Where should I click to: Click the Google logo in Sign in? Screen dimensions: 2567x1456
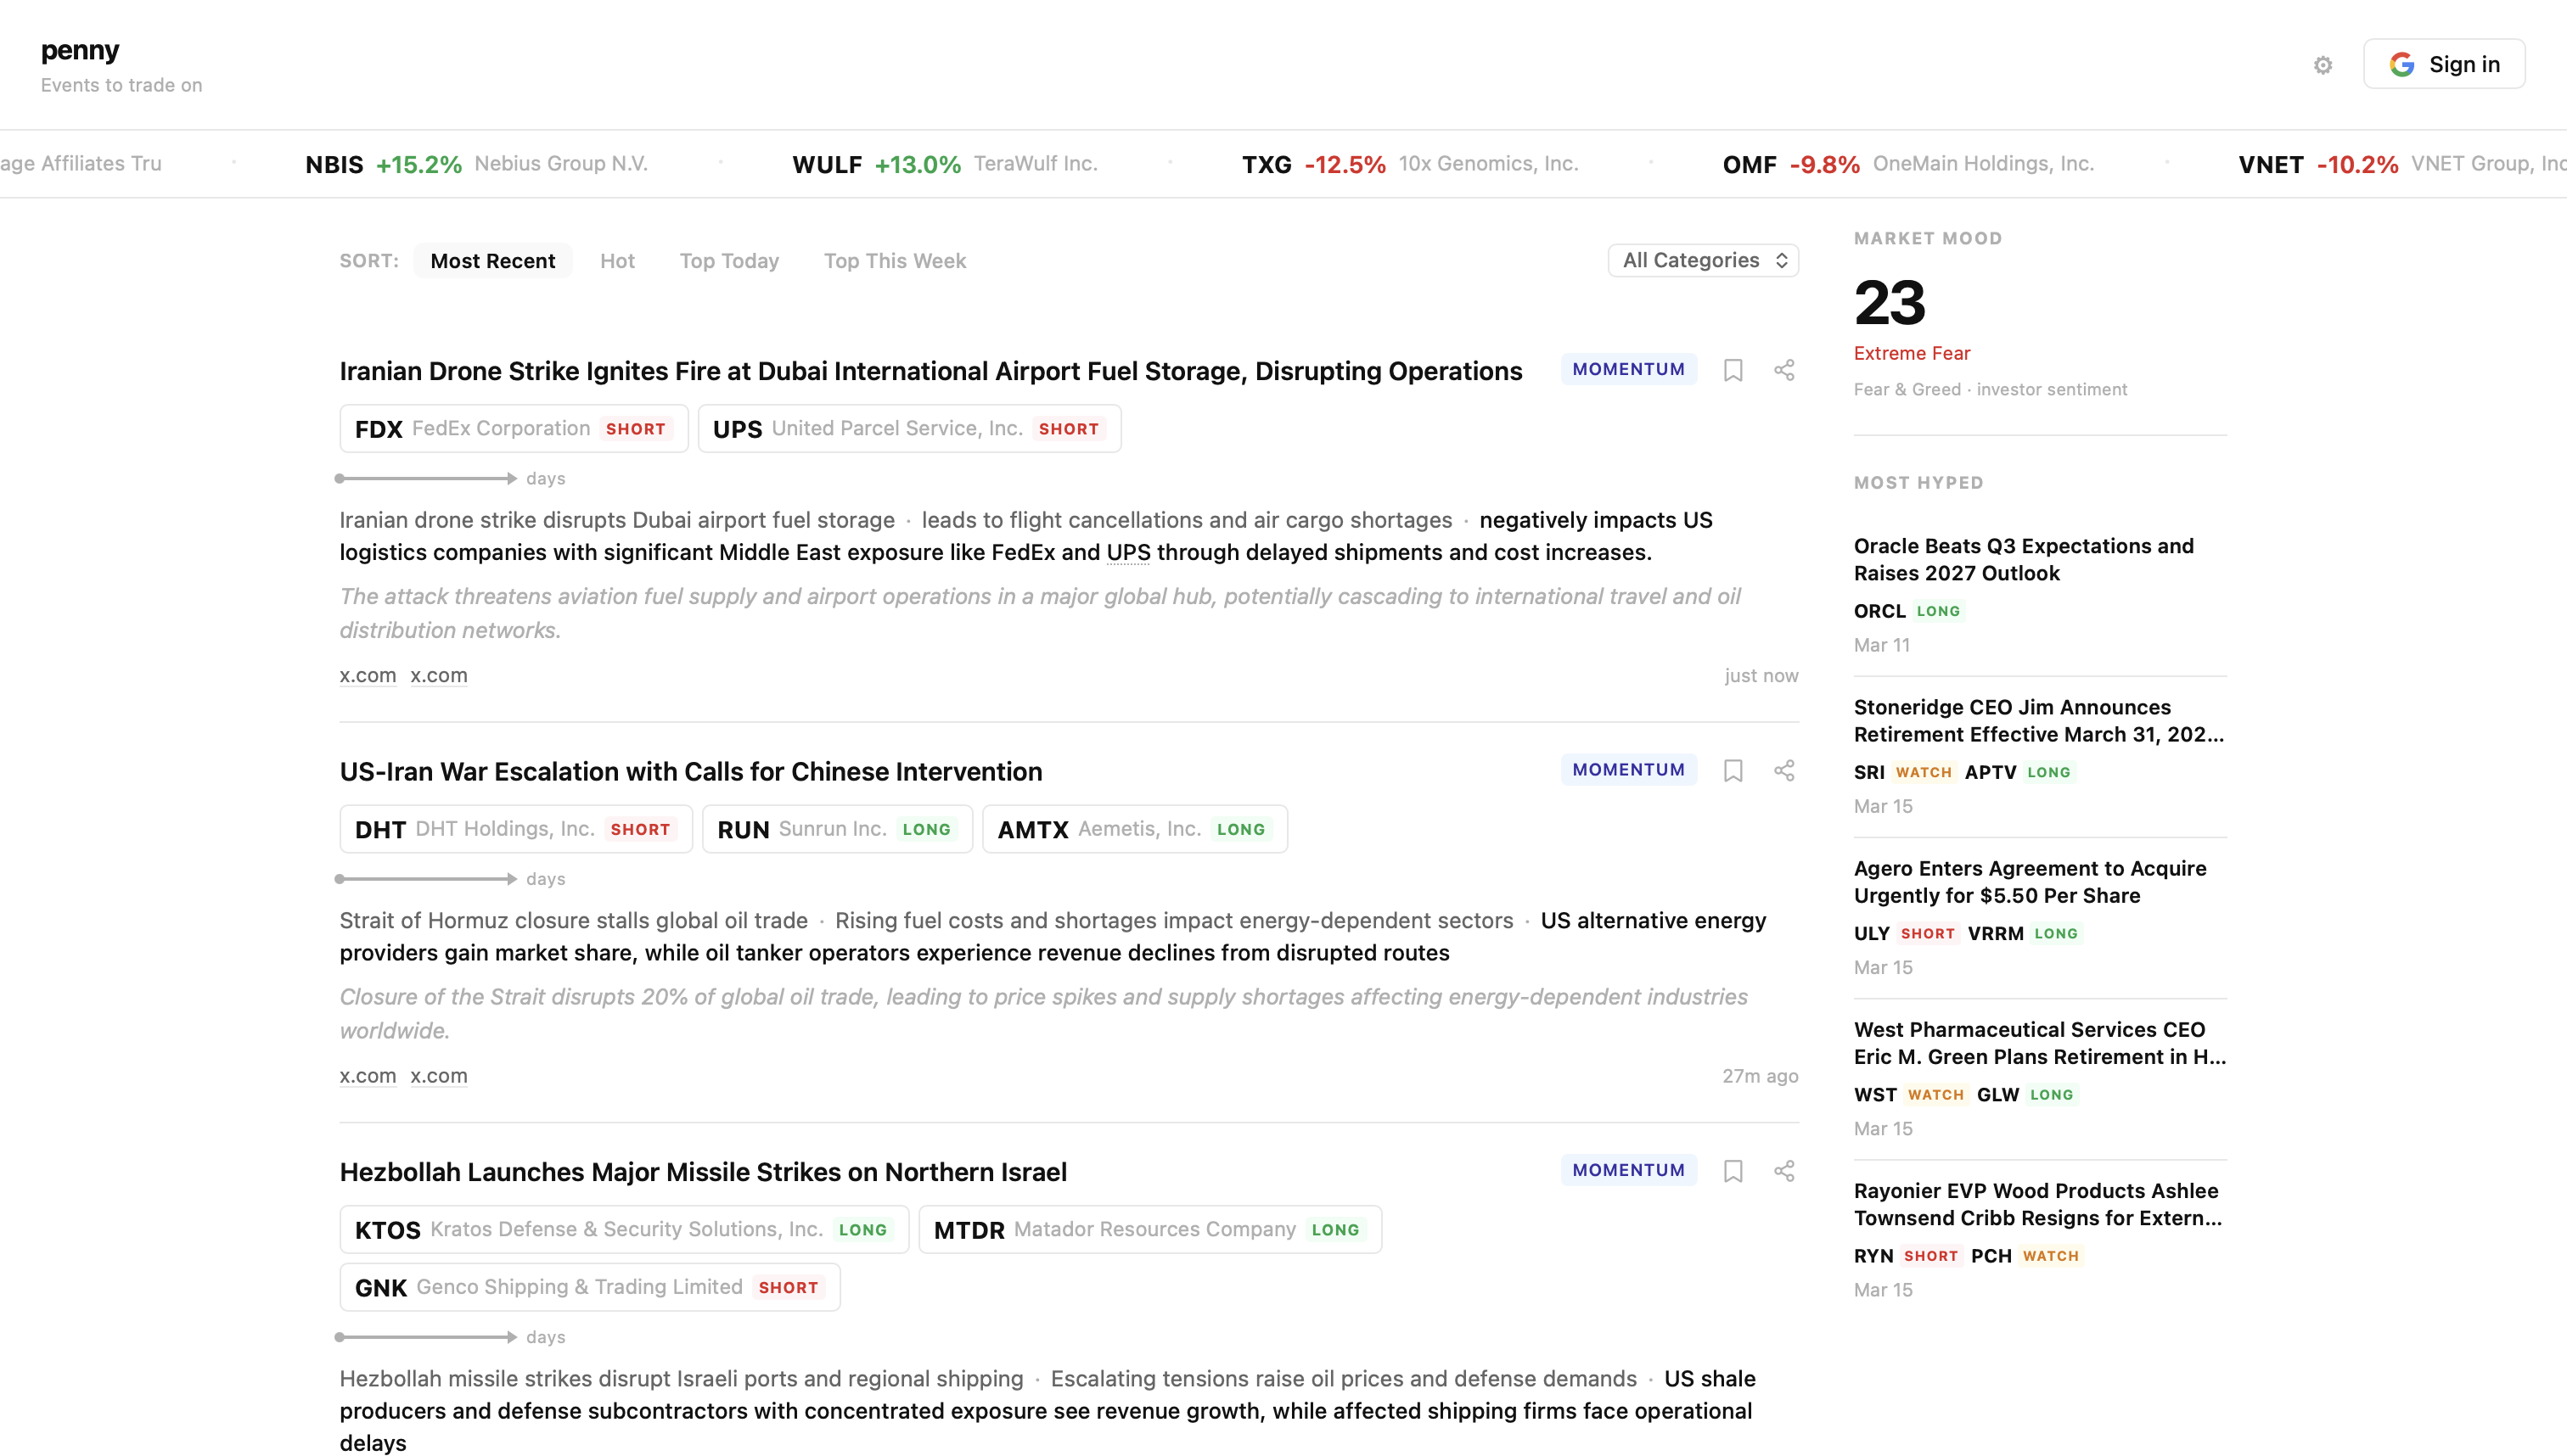[2402, 64]
